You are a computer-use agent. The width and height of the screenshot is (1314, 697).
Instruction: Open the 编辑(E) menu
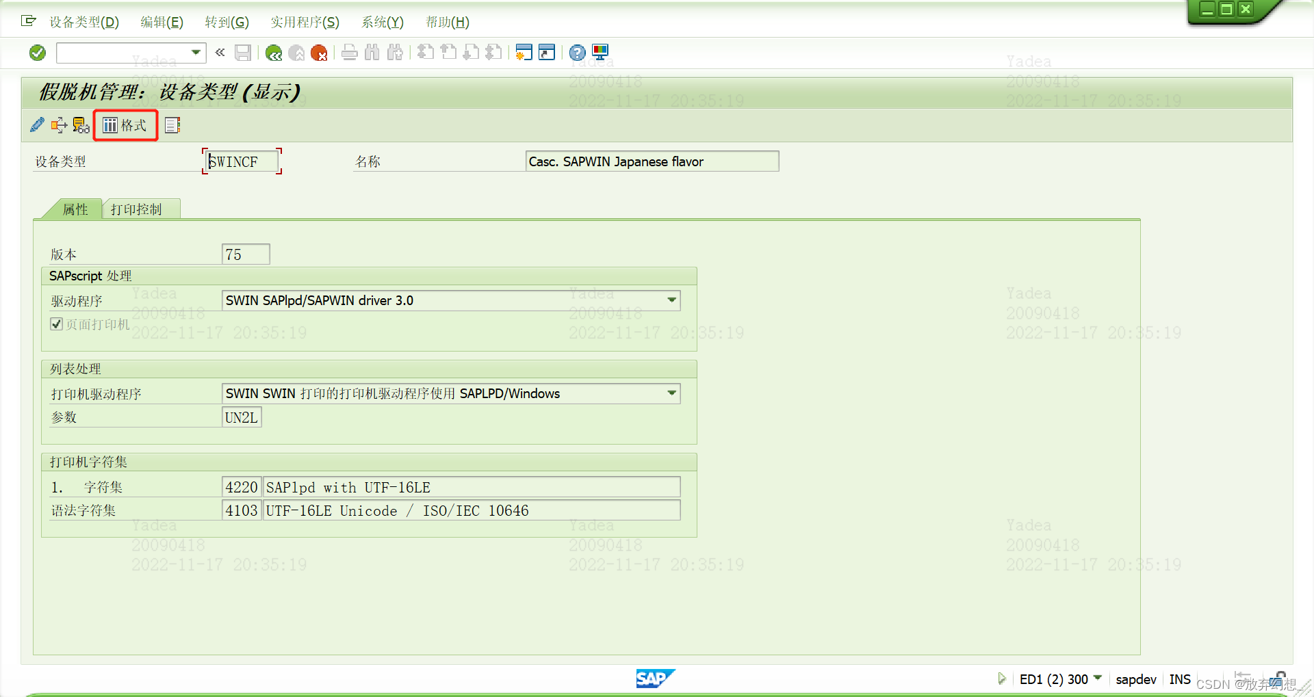(x=162, y=23)
